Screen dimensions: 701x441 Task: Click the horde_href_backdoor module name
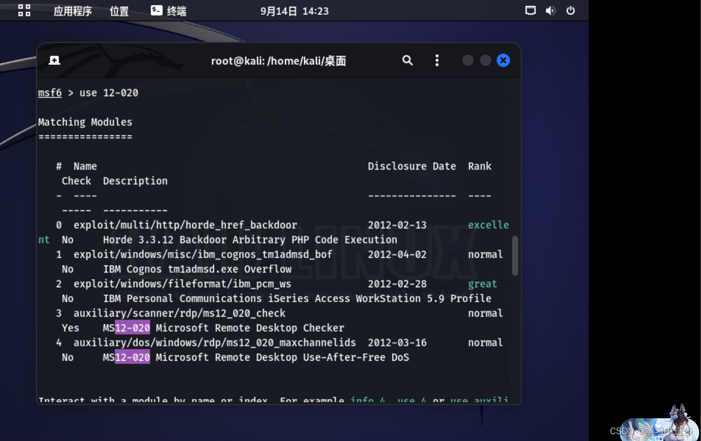point(185,224)
